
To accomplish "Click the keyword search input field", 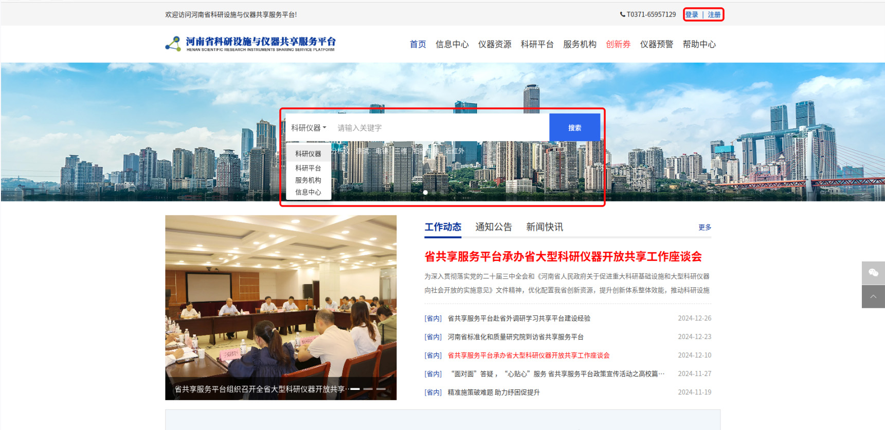I will click(440, 128).
